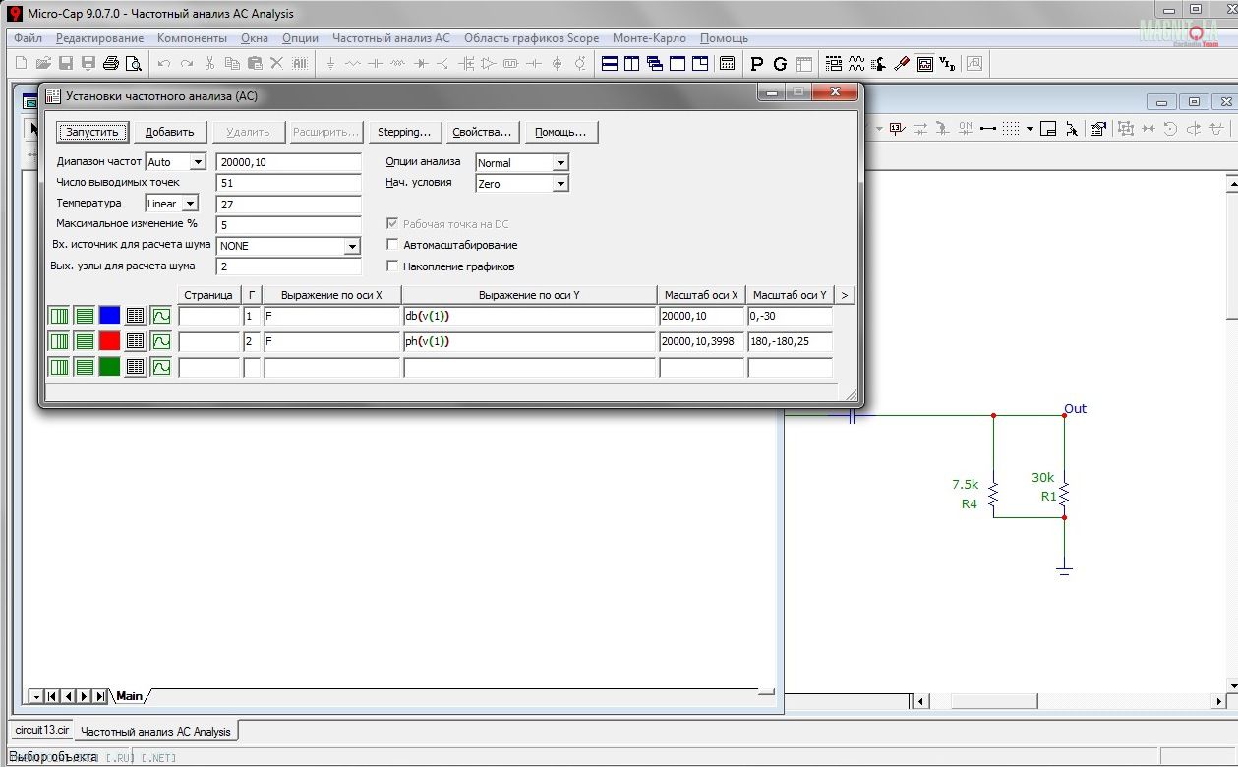Click the printer icon in the toolbar
The width and height of the screenshot is (1238, 767).
[x=110, y=64]
